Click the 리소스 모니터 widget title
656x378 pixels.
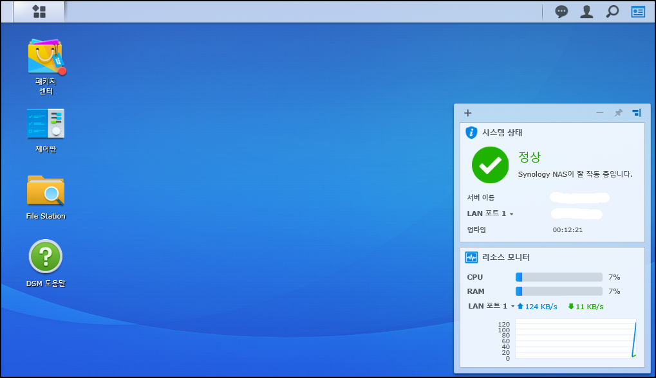[x=506, y=257]
